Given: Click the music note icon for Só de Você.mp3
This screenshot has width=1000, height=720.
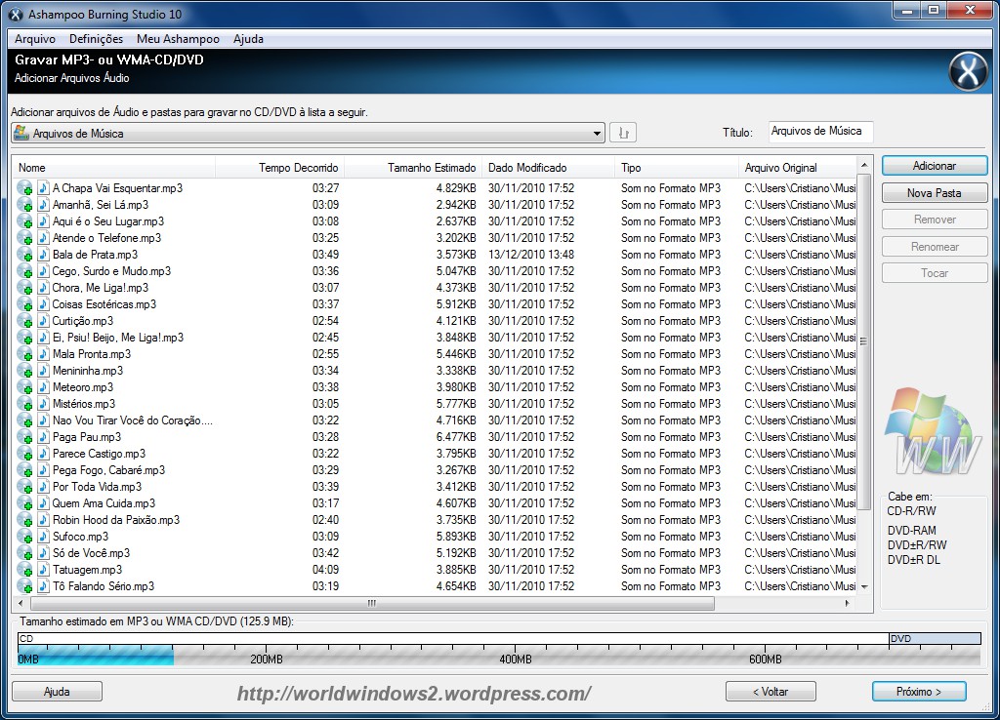Looking at the screenshot, I should (43, 552).
